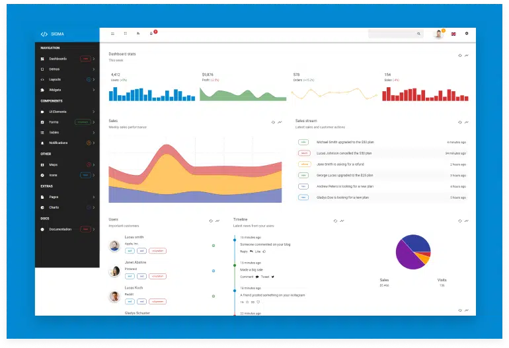The image size is (509, 348).
Task: Refresh the Timeline panel
Action: coord(335,221)
